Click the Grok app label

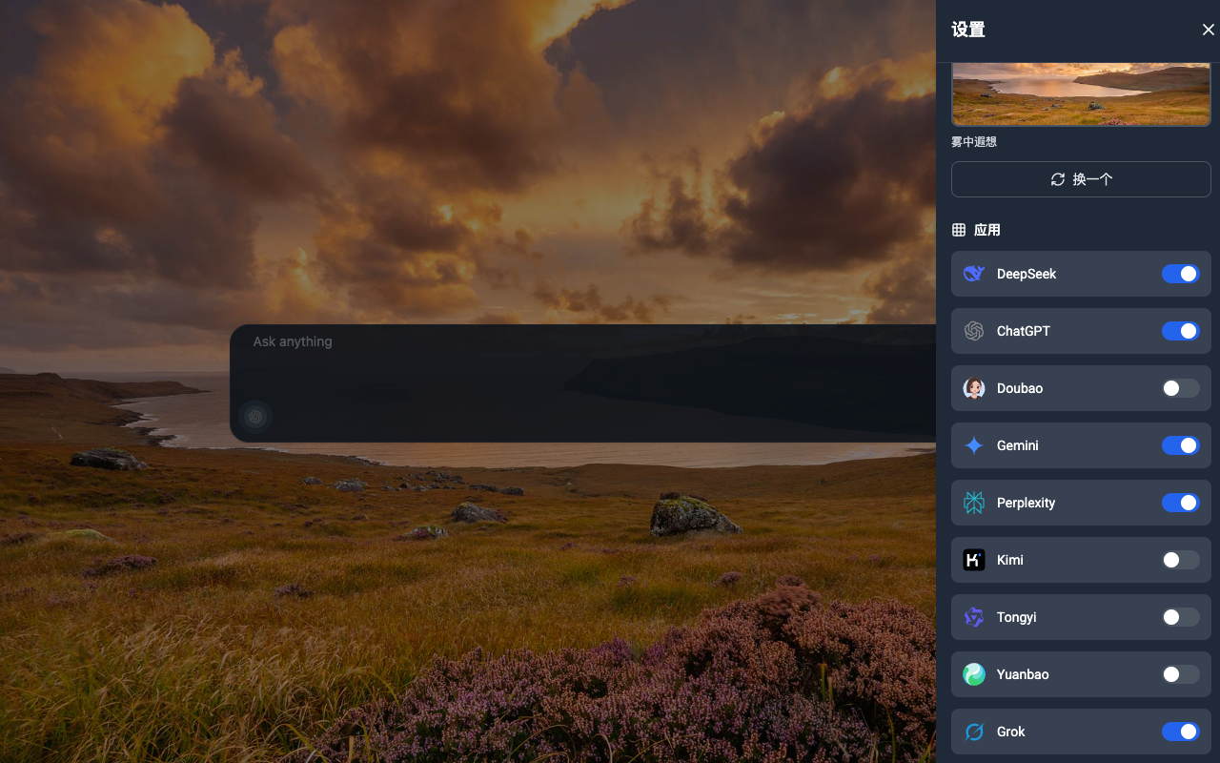1011,732
